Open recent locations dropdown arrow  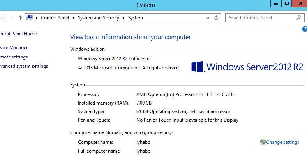coord(11,18)
